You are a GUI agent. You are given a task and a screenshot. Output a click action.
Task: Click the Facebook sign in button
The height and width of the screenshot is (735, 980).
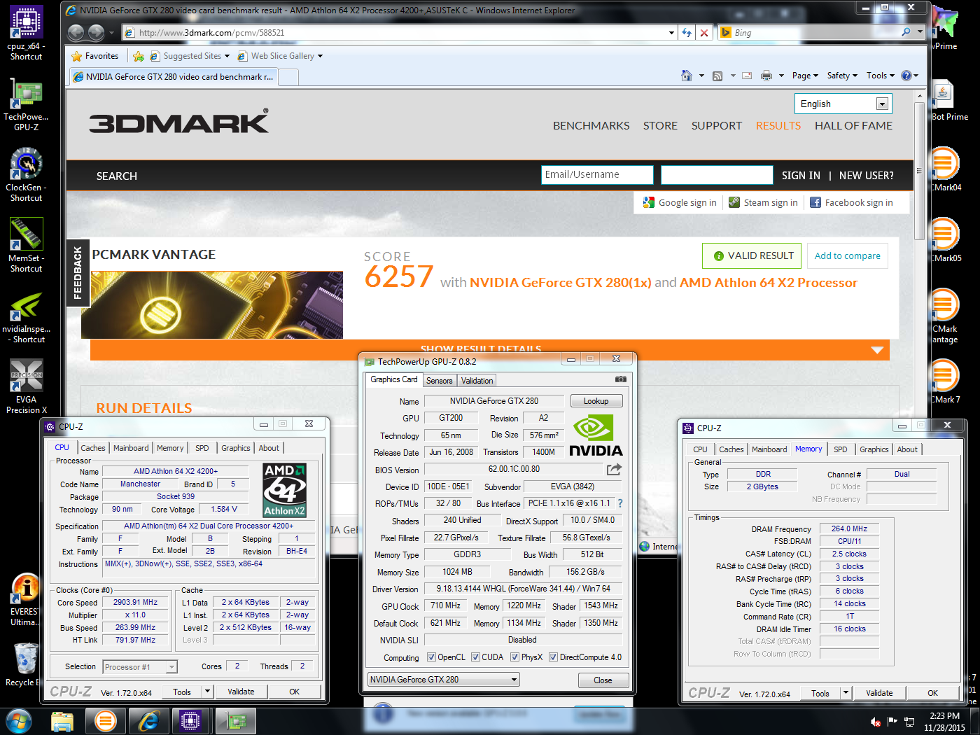(851, 202)
